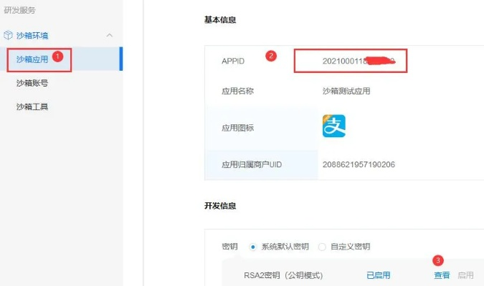Click the 密钥 field label
The height and width of the screenshot is (286, 484).
click(x=229, y=246)
